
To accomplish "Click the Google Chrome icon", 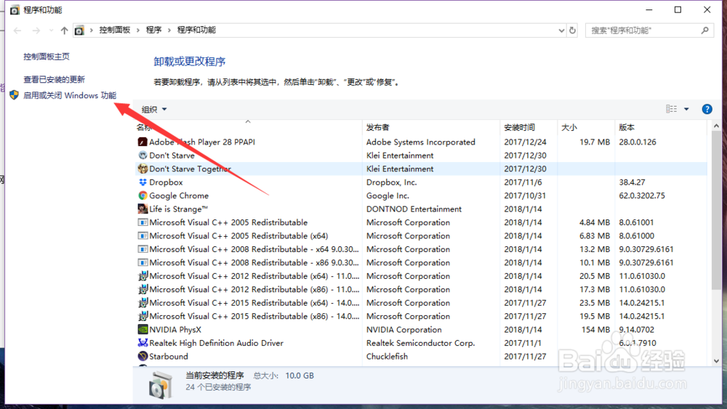I will point(142,195).
